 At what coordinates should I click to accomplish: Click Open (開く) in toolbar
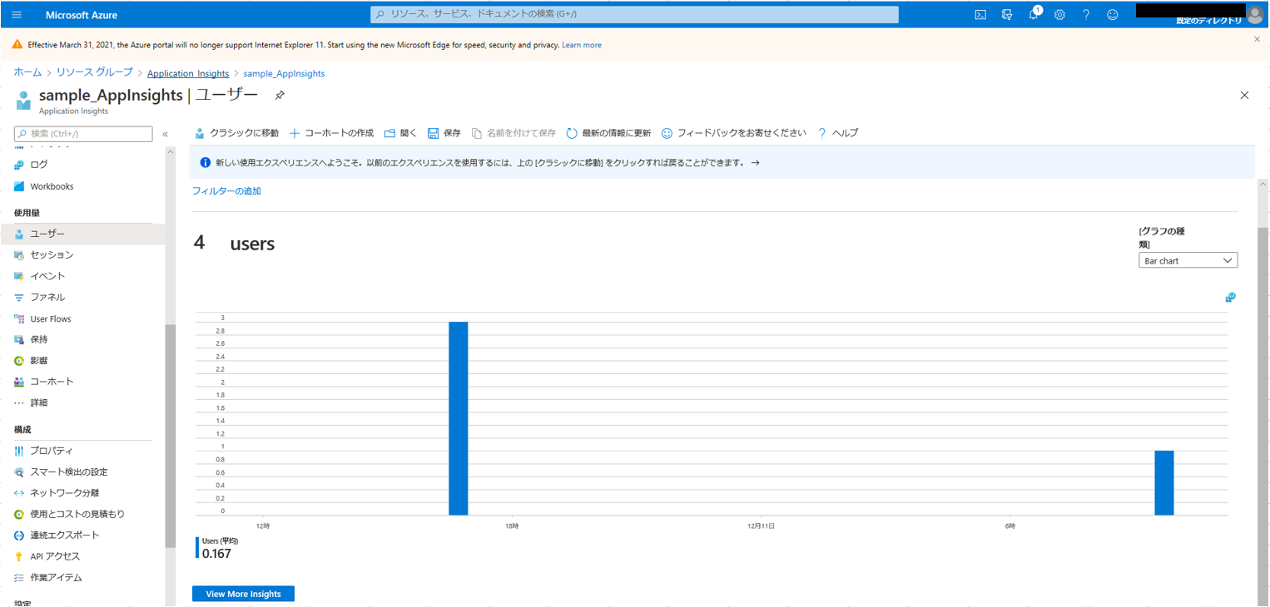point(400,133)
